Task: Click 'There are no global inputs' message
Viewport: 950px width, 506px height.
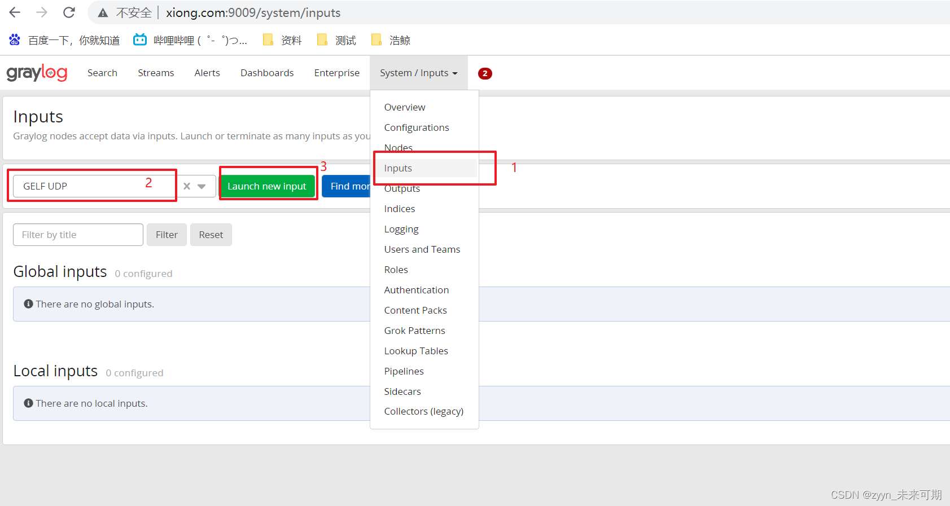Action: coord(95,304)
